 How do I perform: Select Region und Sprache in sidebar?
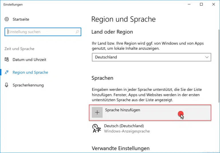pyautogui.click(x=30, y=73)
